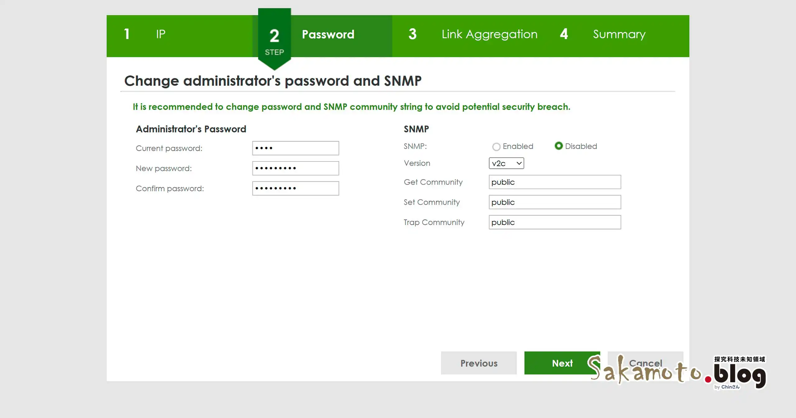Click the step number 1 indicator
This screenshot has width=796, height=418.
(127, 34)
